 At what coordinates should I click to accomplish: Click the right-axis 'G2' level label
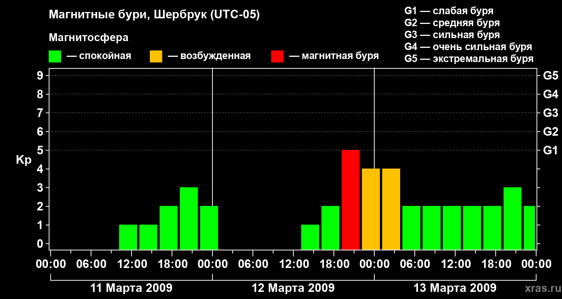[x=550, y=132]
